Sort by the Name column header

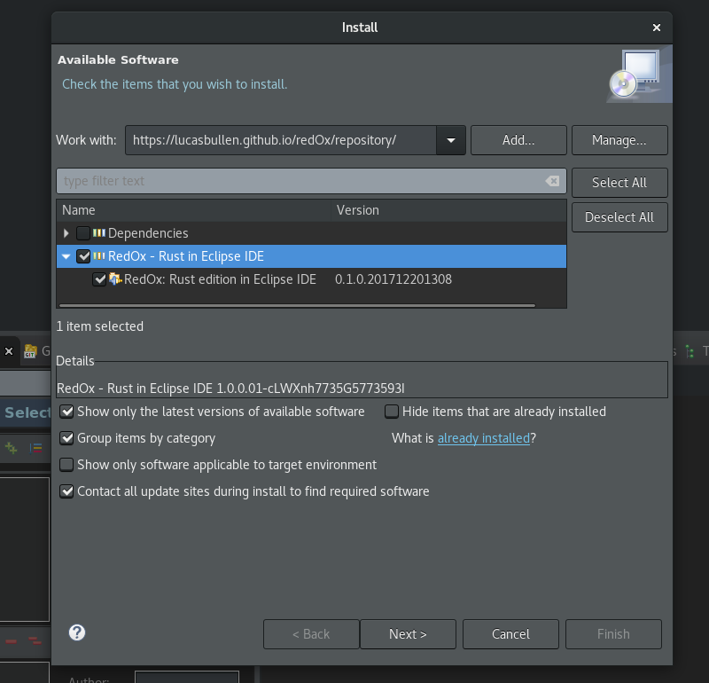click(193, 210)
